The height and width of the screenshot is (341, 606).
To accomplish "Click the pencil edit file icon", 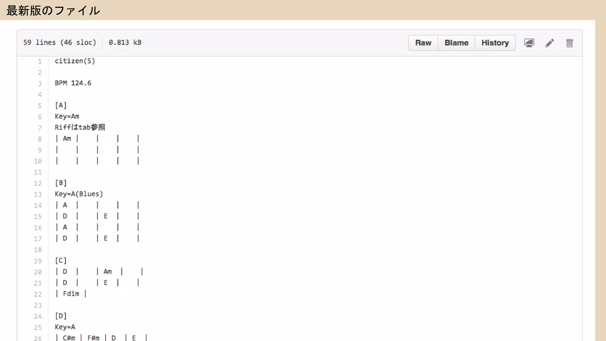I will (549, 43).
